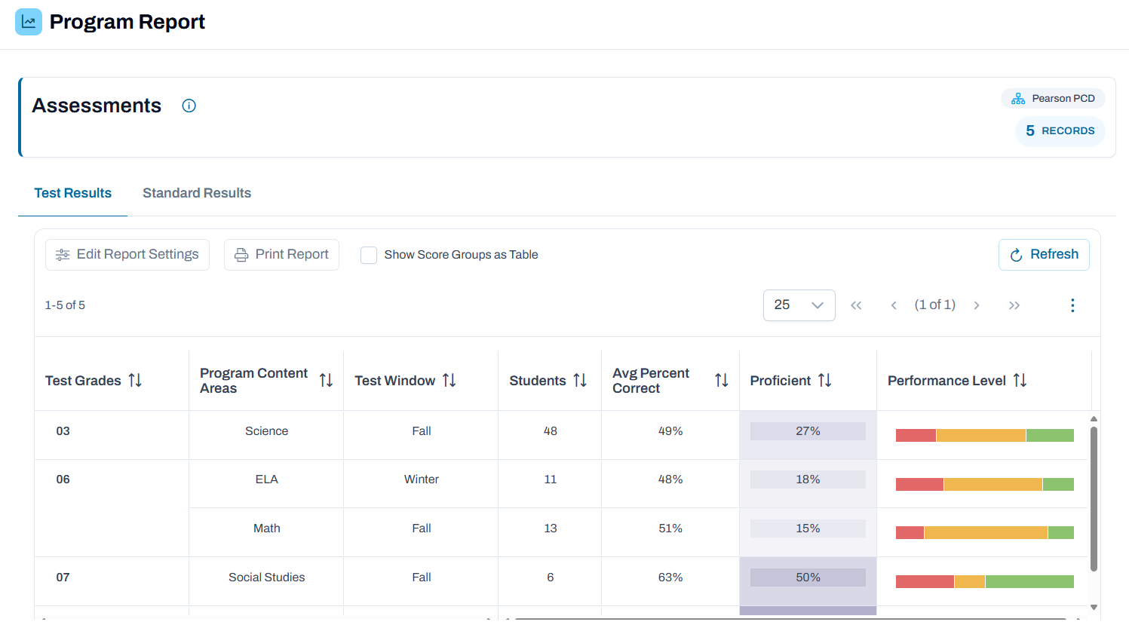Go to the previous page
Screen dimensions: 1129x625
pyautogui.click(x=894, y=305)
